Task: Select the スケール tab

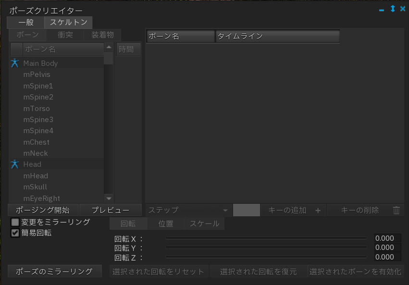Action: point(204,224)
